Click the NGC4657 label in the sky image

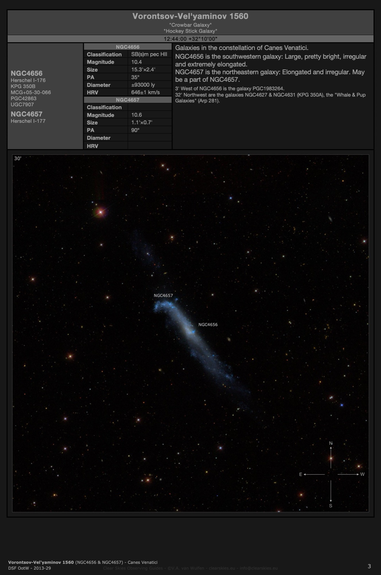pos(163,295)
